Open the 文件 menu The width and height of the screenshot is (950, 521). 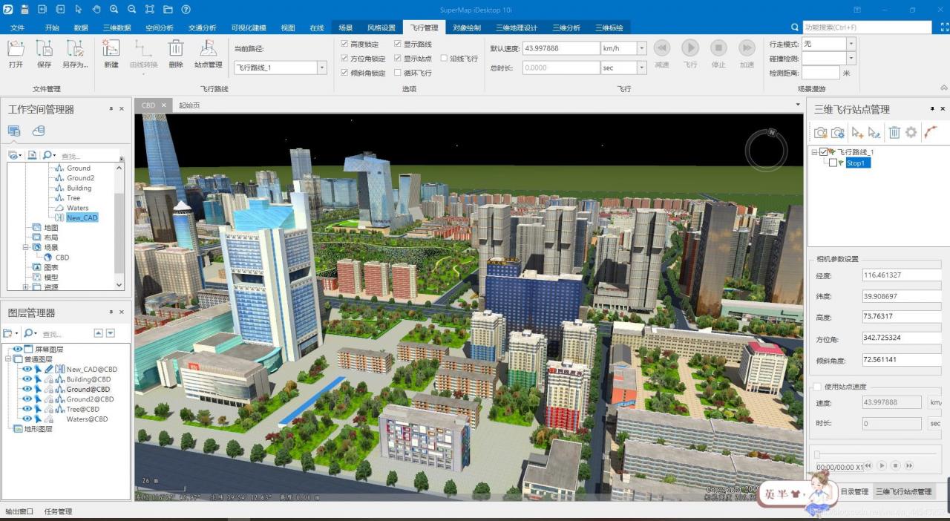(18, 27)
